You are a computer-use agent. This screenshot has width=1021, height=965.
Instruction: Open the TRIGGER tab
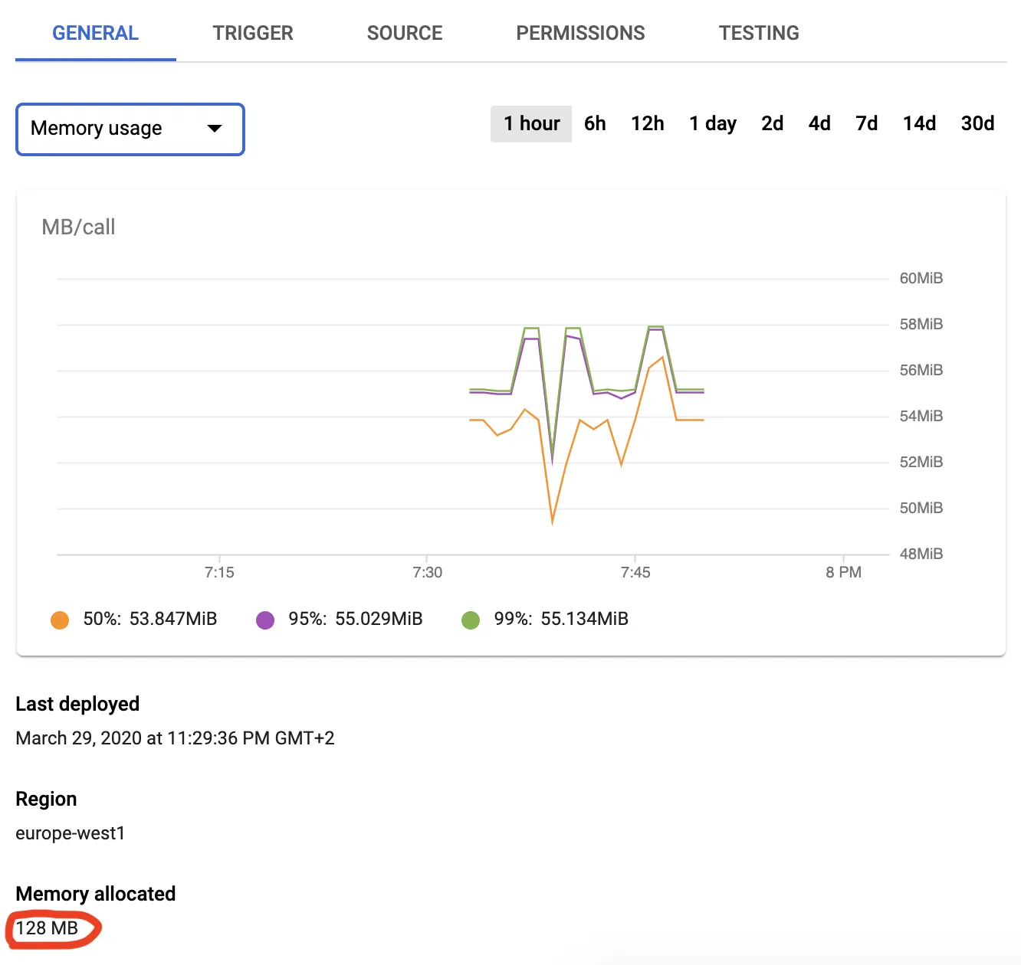(x=253, y=33)
